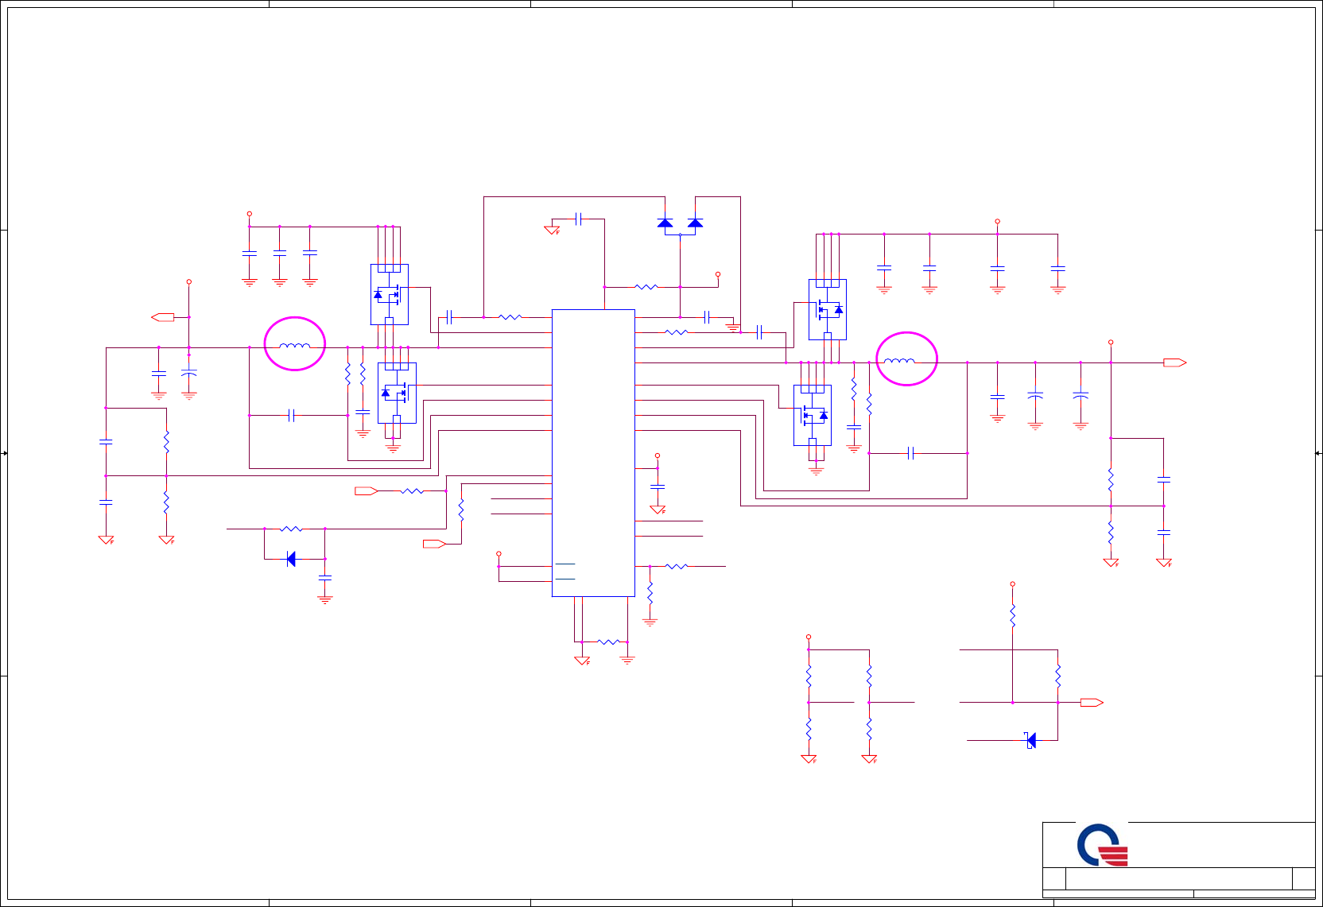Viewport: 1323px width, 907px height.
Task: Select the red port at far left
Action: pos(163,317)
